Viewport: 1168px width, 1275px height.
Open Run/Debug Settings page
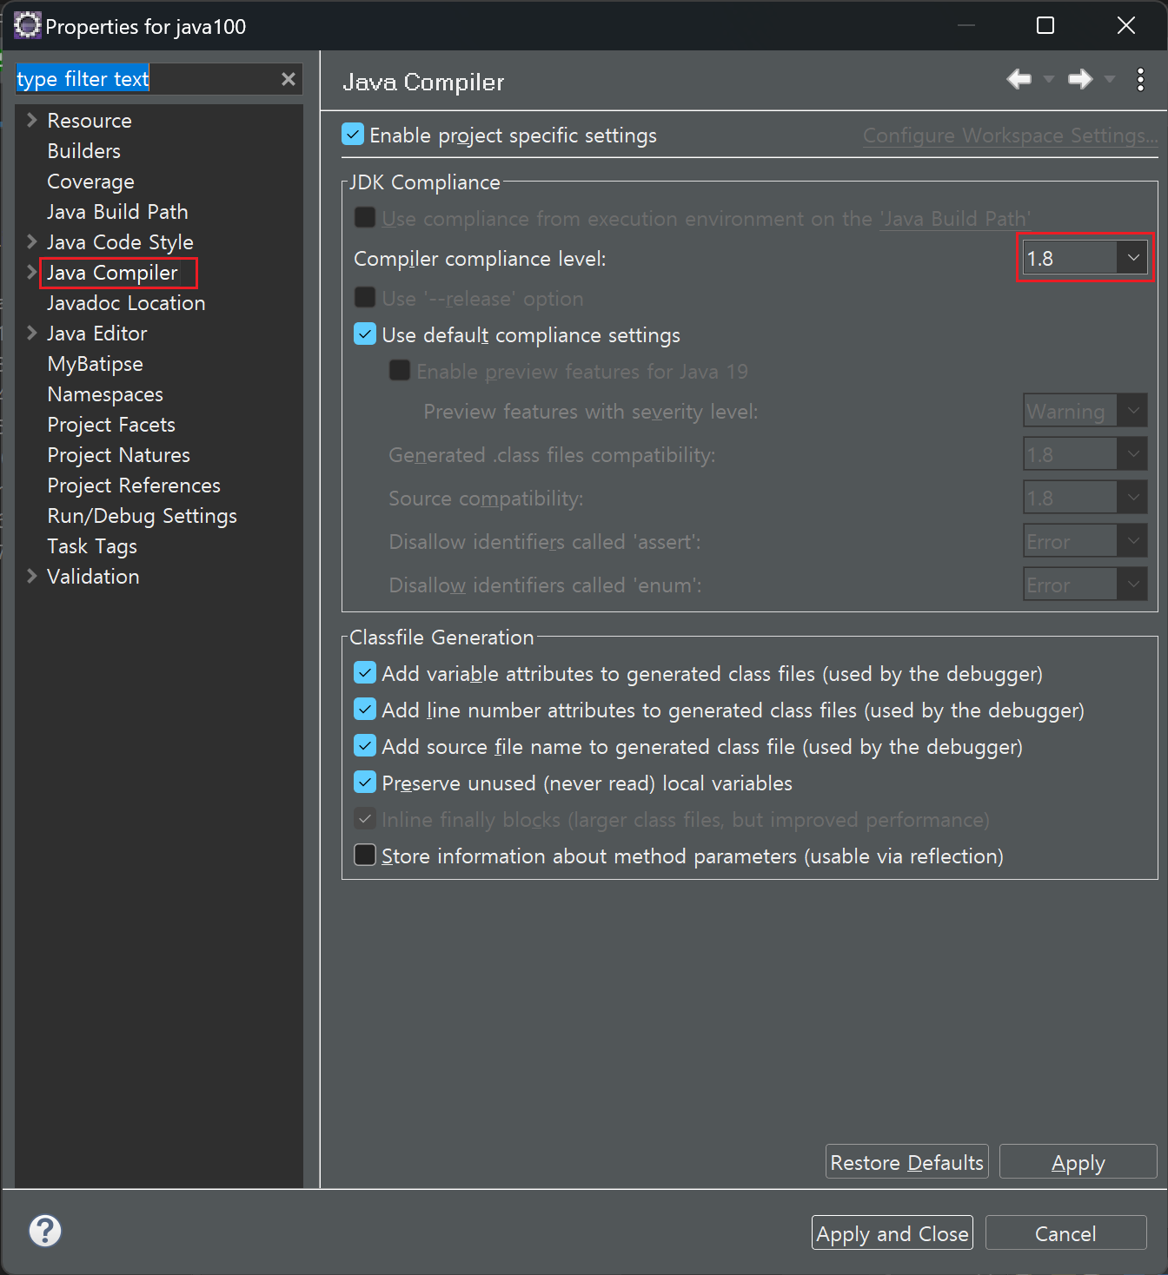(142, 516)
